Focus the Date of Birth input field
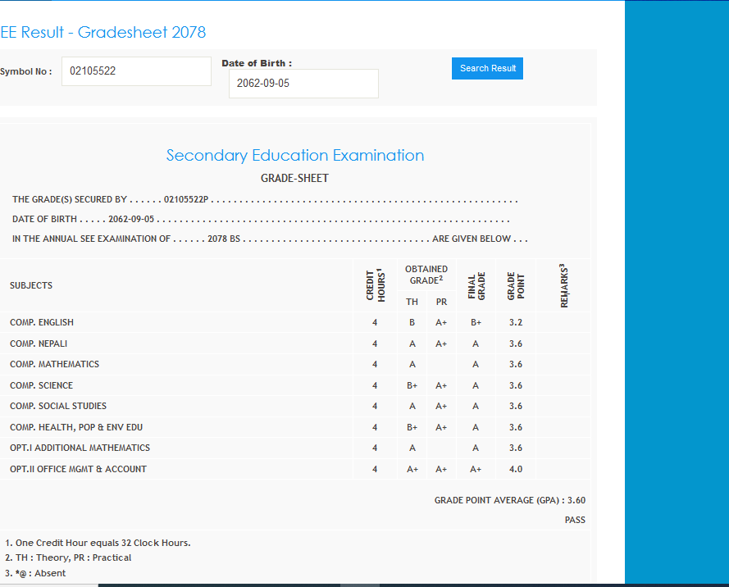The height and width of the screenshot is (587, 729). click(303, 84)
